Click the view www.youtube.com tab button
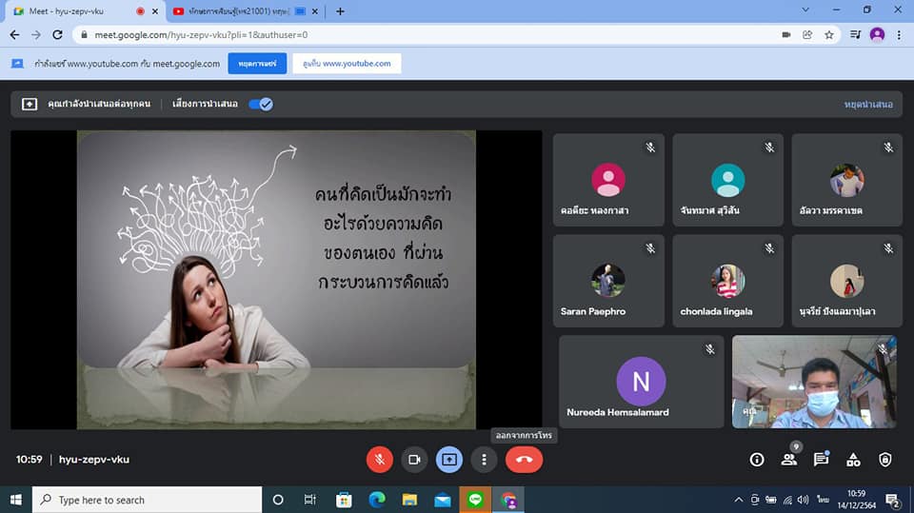914x513 pixels. [x=347, y=64]
